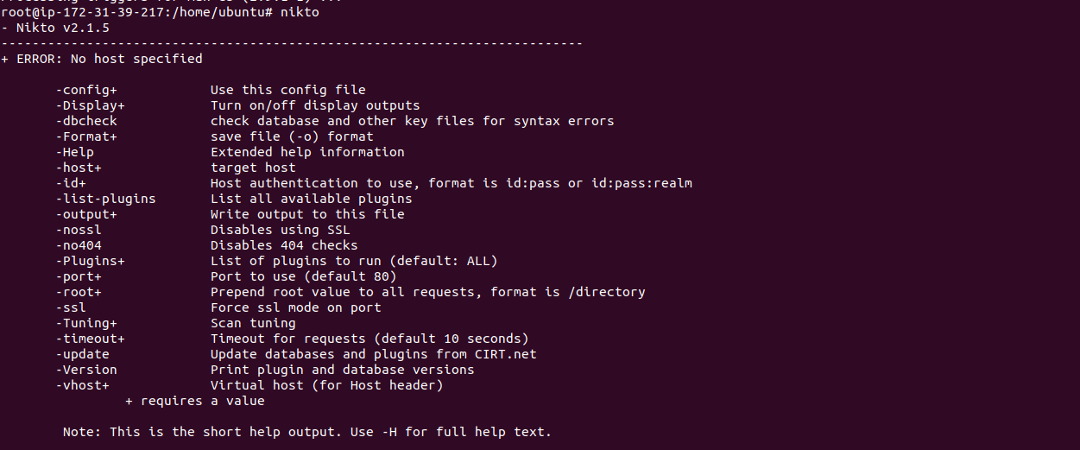Click the note about -H full help

(306, 432)
